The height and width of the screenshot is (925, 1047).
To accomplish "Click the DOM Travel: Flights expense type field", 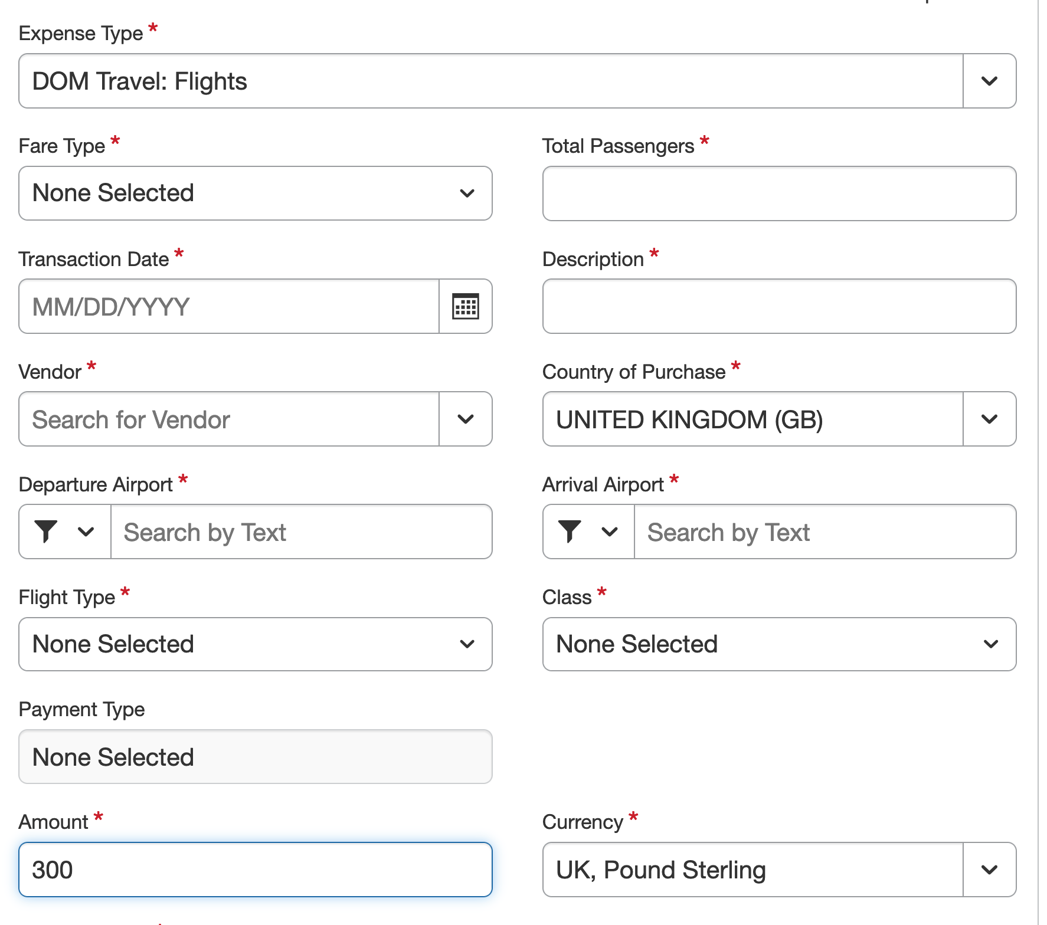I will pos(491,81).
